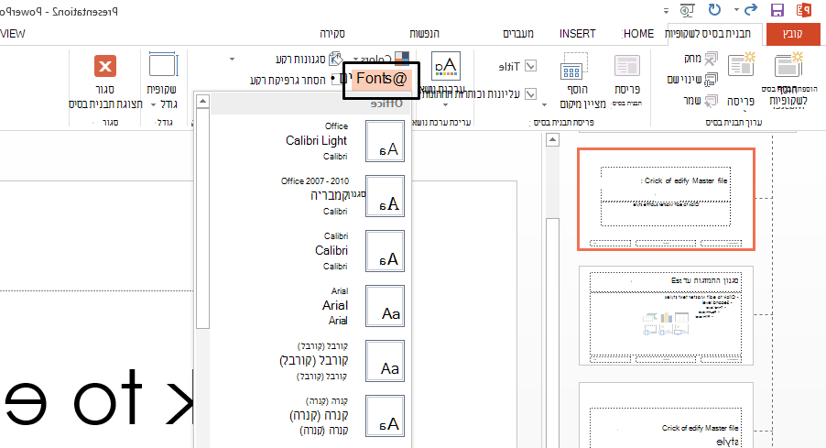
Task: Toggle the Title checkbox
Action: [x=530, y=66]
